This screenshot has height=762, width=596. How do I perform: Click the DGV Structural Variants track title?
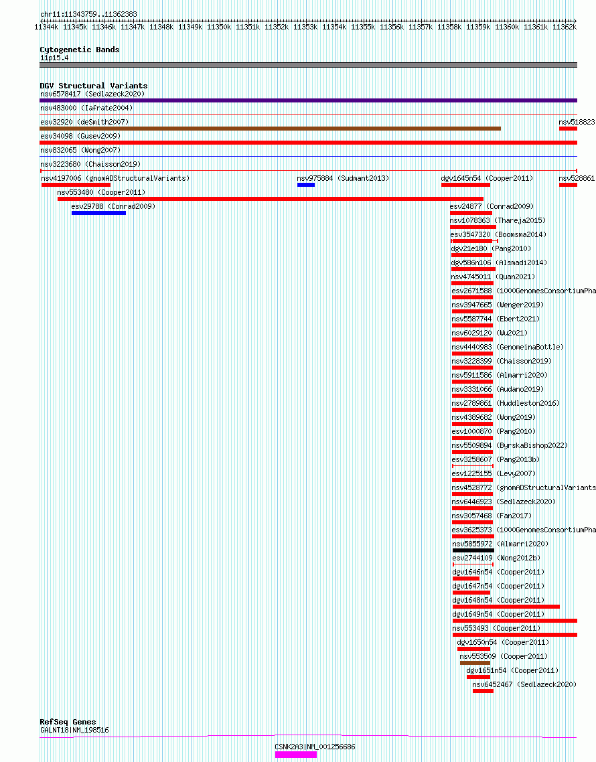93,86
